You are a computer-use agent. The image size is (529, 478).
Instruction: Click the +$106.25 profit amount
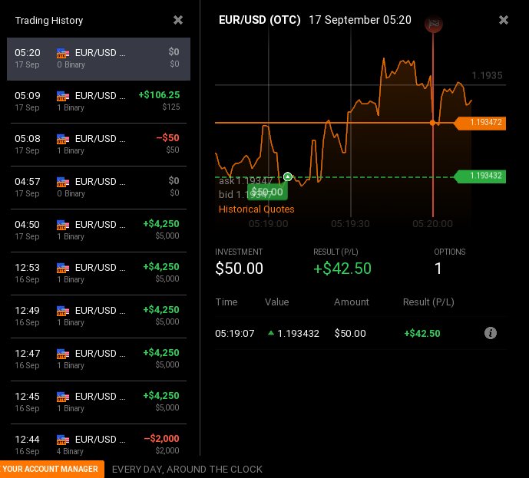pos(159,95)
